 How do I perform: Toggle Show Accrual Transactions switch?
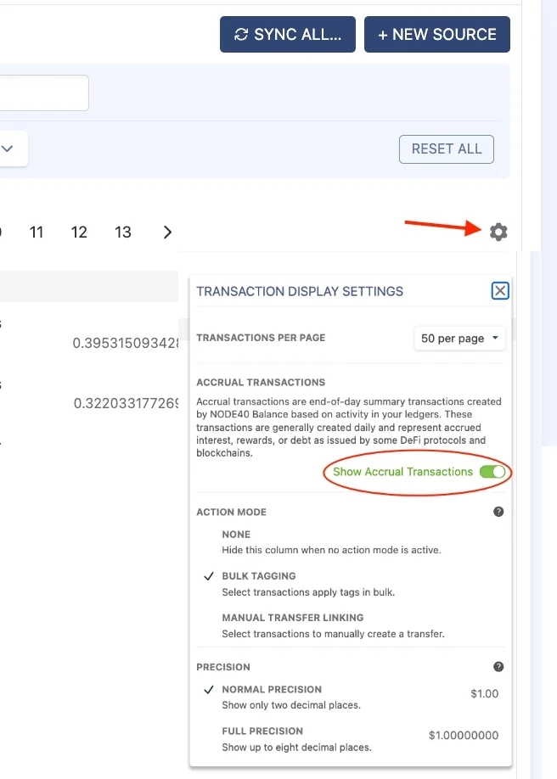coord(492,472)
